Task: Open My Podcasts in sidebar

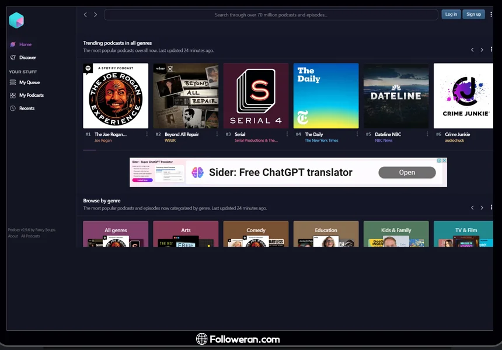Action: click(x=31, y=95)
